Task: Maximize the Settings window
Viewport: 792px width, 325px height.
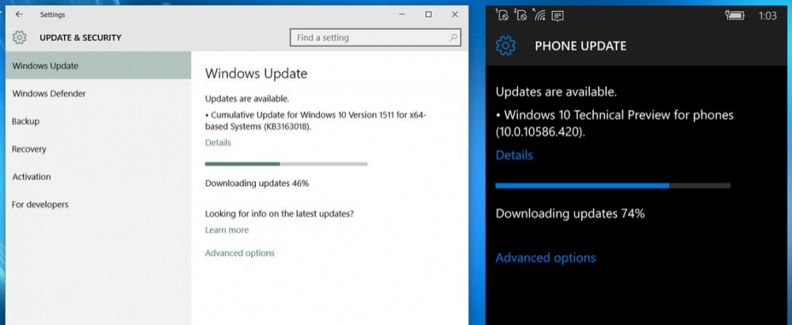Action: coord(428,15)
